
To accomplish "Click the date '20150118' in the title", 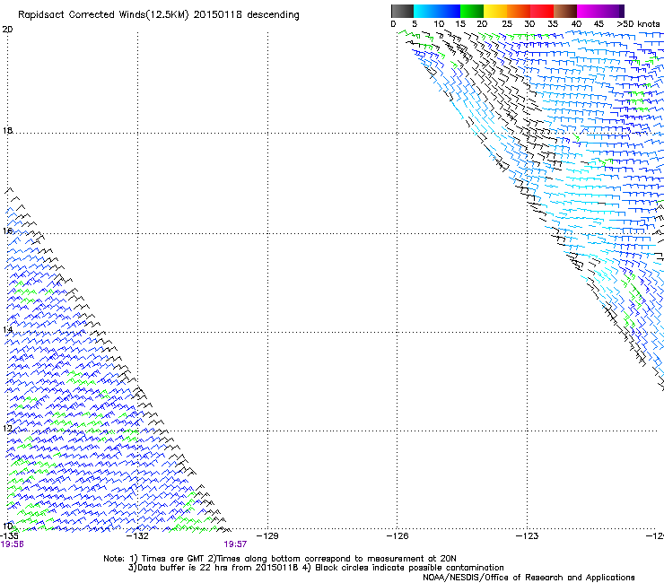I will [218, 15].
